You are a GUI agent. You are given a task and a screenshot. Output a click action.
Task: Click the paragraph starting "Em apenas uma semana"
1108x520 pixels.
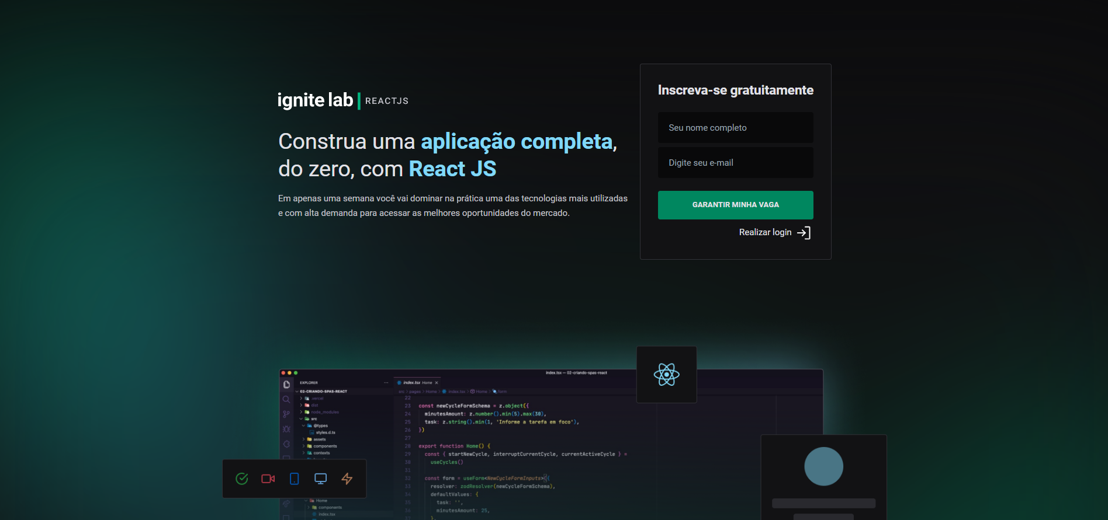(453, 205)
